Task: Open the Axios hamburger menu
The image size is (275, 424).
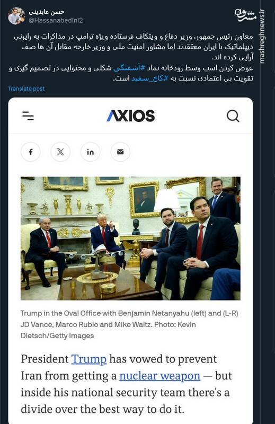Action: point(28,116)
